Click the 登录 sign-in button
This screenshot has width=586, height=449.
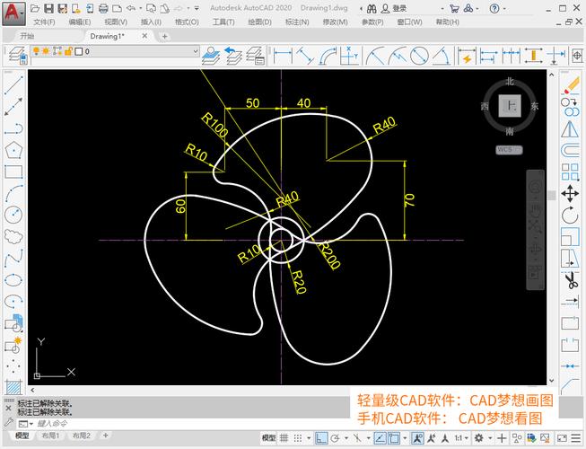tap(394, 8)
